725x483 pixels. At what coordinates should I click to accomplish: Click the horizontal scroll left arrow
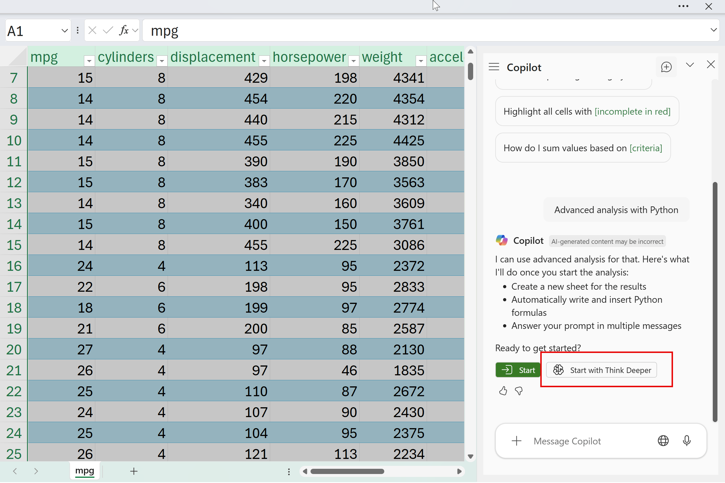[x=305, y=472]
